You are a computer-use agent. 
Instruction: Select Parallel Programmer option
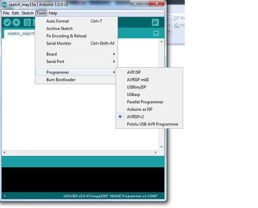[x=149, y=102]
